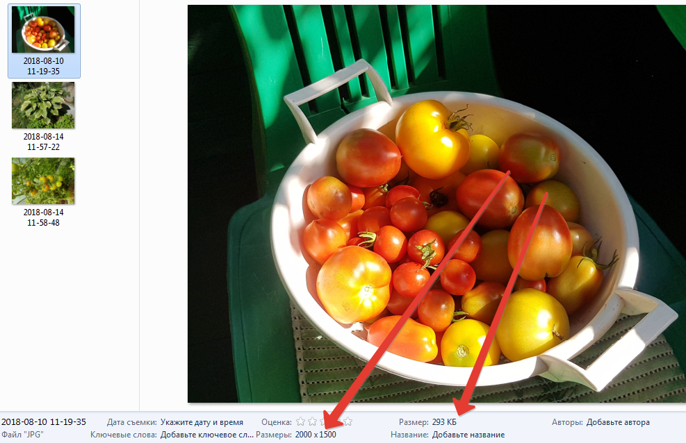Screen dimensions: 686x443
Task: Select file label 2018-08-10 11-19-35
Action: 43,66
